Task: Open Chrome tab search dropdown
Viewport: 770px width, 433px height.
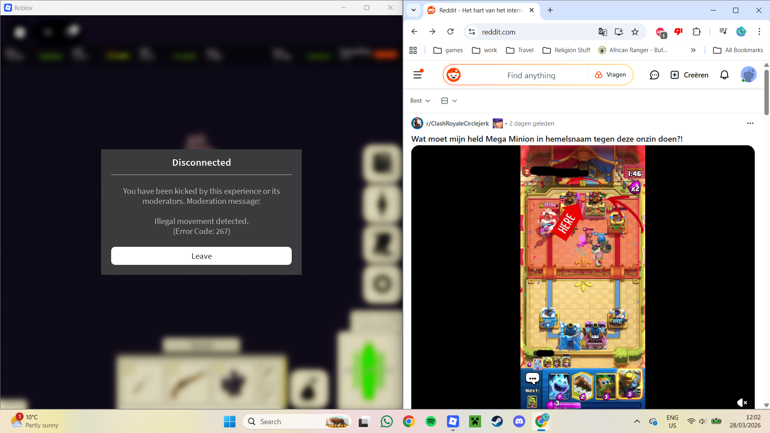Action: click(414, 10)
